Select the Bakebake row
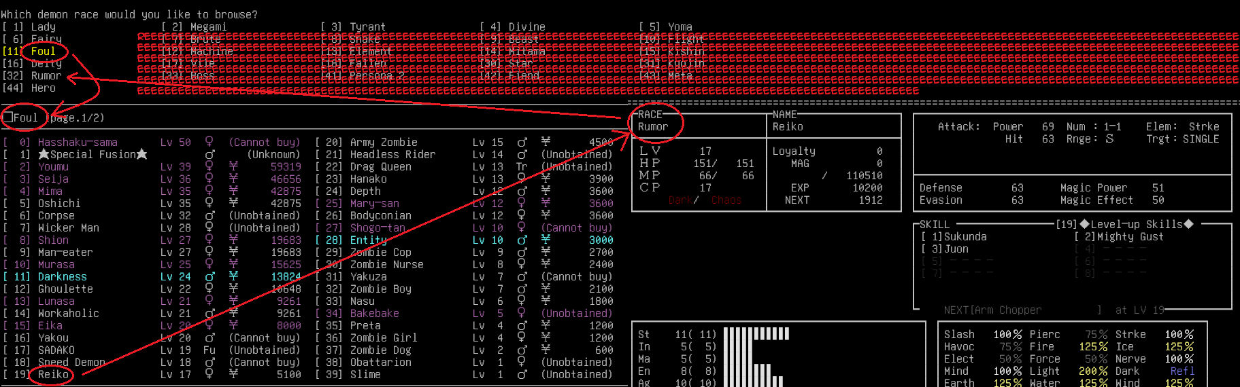1240x387 pixels. 464,314
